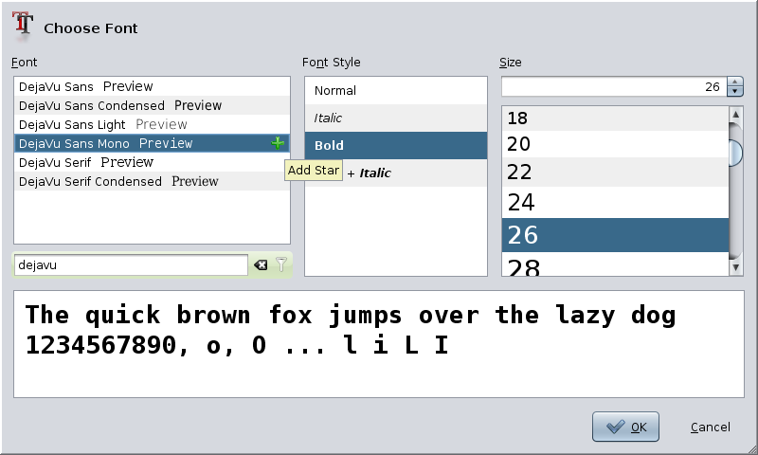Select DejaVu Serif Condensed font
Viewport: 758px width, 455px height.
click(x=152, y=181)
